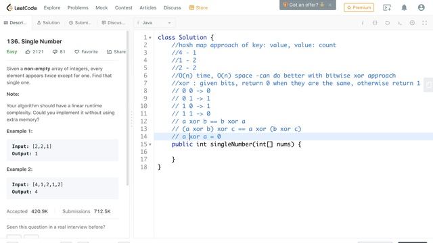The height and width of the screenshot is (243, 433).
Task: Click the 'Note:' heading
Action: click(x=13, y=94)
